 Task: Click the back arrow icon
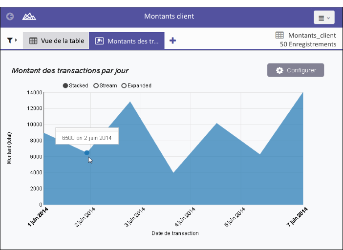[x=10, y=17]
